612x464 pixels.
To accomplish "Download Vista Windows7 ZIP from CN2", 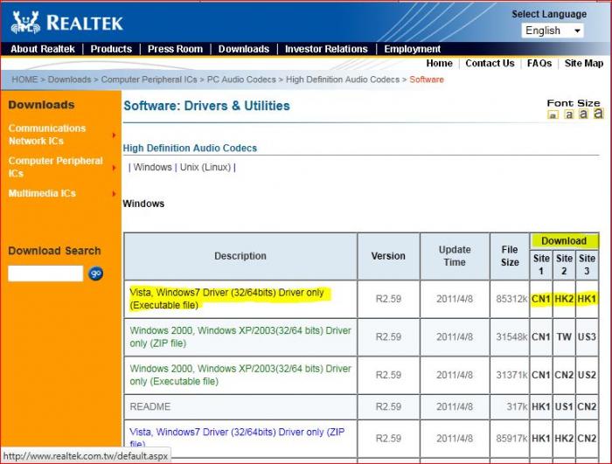I will [x=587, y=439].
